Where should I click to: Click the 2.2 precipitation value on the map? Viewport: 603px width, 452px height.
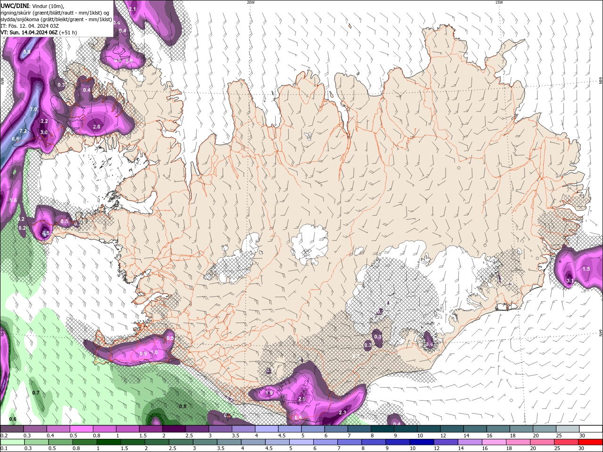point(44,121)
